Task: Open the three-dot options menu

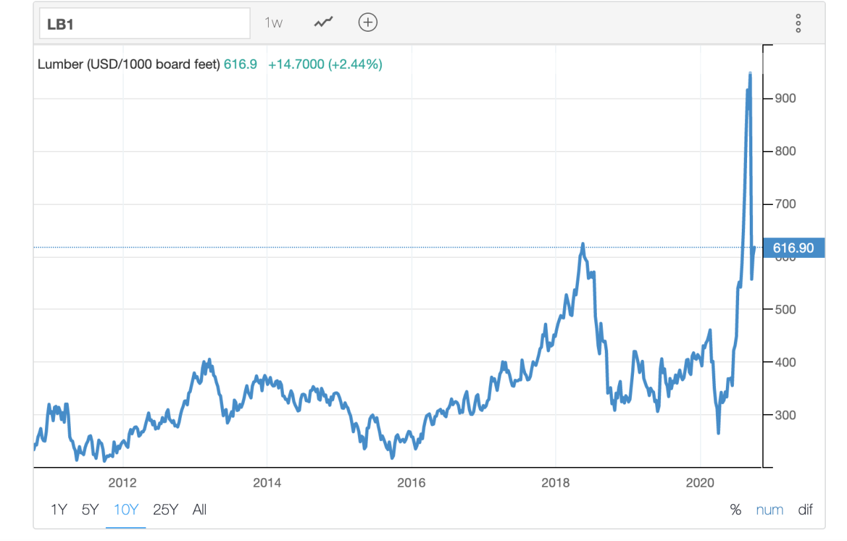Action: pos(799,23)
